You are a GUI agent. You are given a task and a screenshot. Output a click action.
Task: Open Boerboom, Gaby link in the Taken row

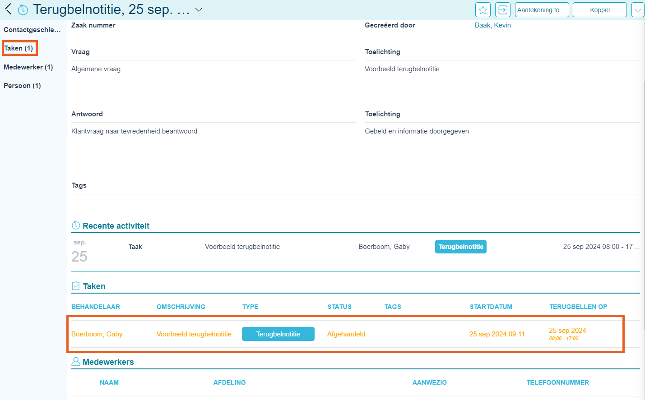pos(97,334)
